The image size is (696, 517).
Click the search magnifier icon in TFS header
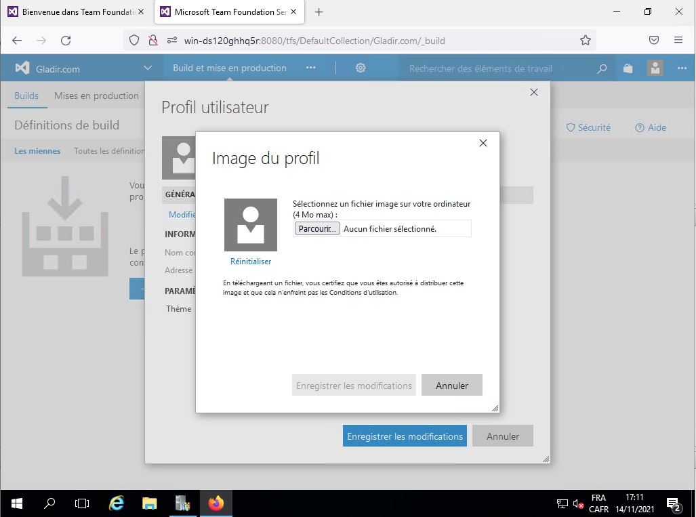point(602,69)
